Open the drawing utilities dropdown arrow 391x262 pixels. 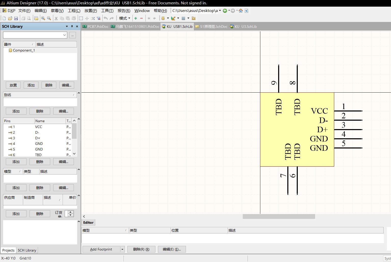(178, 18)
